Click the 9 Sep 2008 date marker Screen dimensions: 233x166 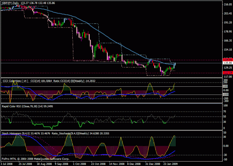[x=62, y=164]
